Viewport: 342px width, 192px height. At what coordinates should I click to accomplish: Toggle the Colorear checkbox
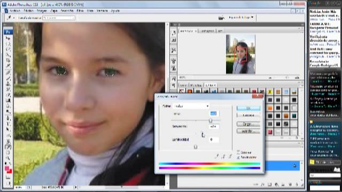(238, 153)
